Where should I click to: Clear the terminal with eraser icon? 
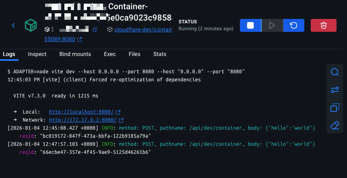point(335,126)
